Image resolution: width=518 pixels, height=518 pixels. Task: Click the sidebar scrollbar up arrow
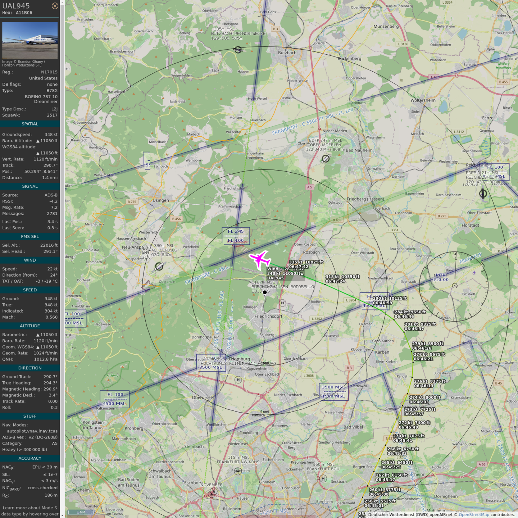62,3
